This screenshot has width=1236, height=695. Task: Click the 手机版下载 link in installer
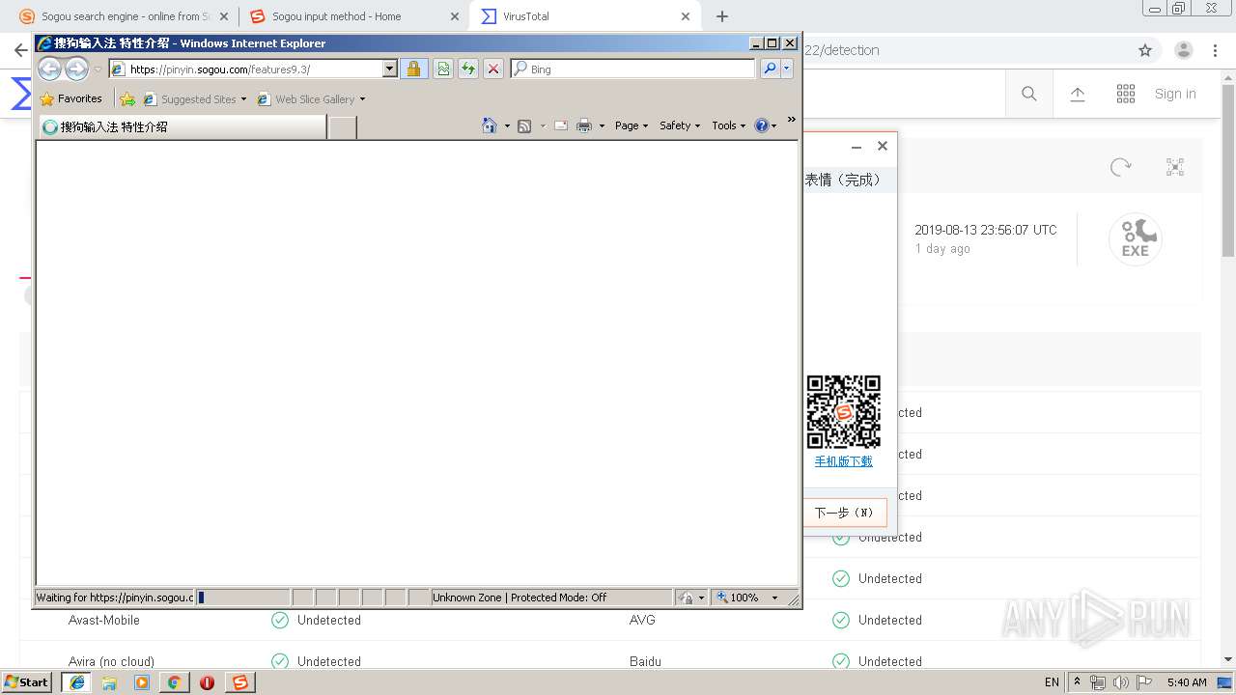[x=843, y=461]
